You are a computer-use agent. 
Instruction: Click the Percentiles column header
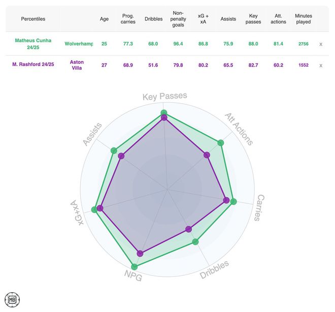coord(33,19)
